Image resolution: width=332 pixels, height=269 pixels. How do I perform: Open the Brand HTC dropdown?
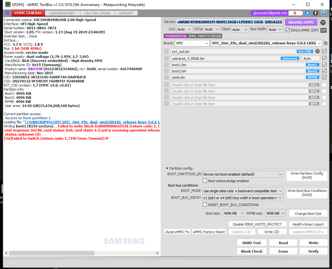tap(192, 43)
